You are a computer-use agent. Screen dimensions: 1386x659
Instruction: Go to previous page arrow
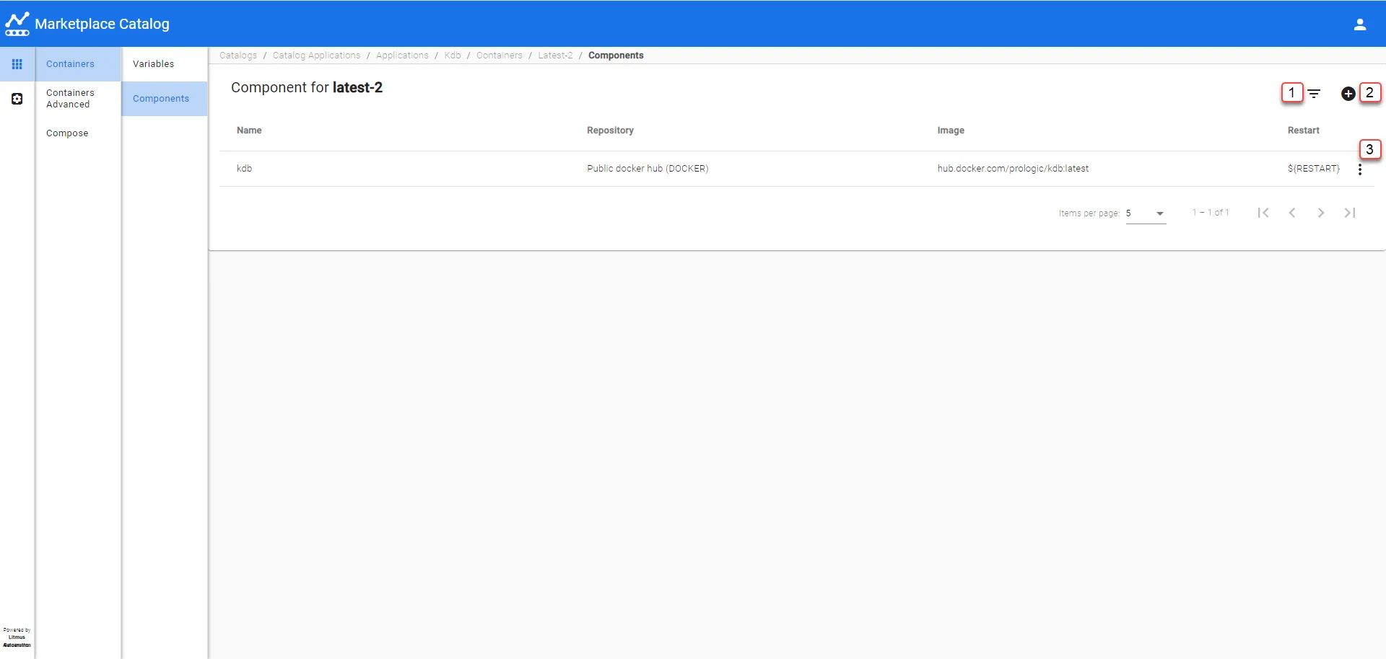click(x=1292, y=213)
